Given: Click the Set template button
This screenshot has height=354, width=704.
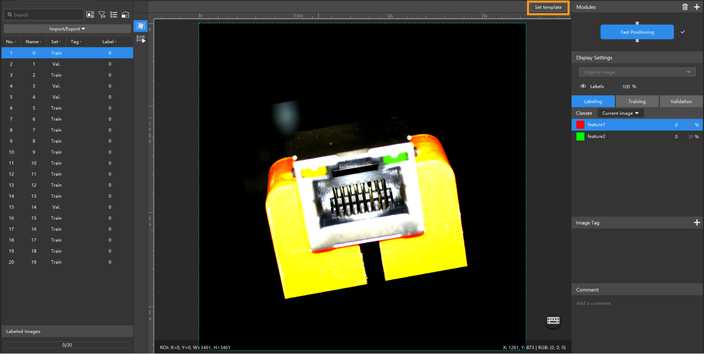Looking at the screenshot, I should (547, 7).
